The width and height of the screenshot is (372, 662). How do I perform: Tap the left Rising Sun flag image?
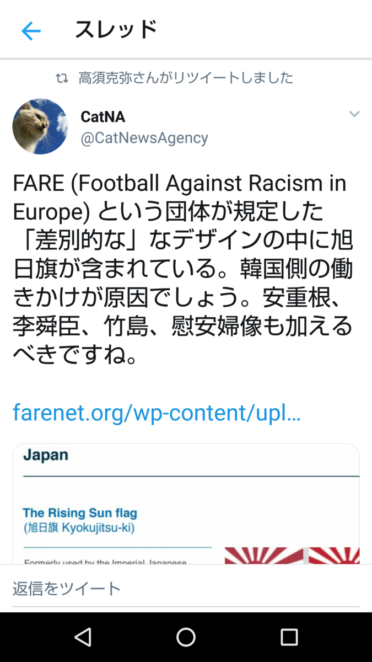click(x=263, y=555)
